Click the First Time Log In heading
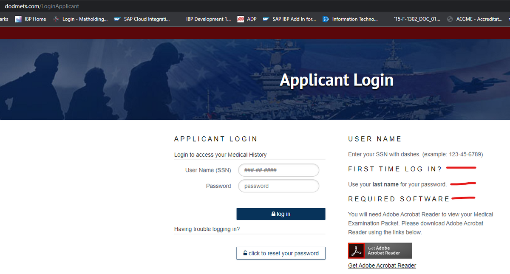 click(395, 169)
